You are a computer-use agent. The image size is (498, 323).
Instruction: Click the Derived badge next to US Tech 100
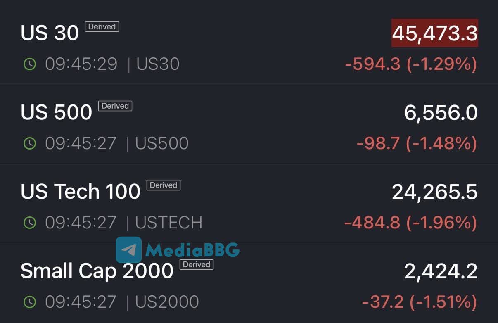pyautogui.click(x=164, y=185)
